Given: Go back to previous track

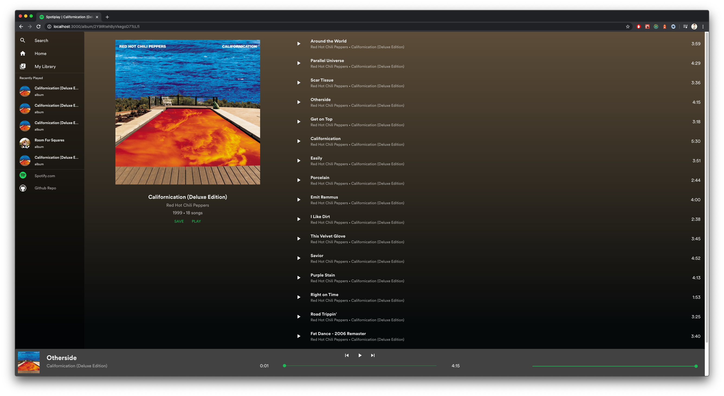Looking at the screenshot, I should (x=347, y=355).
